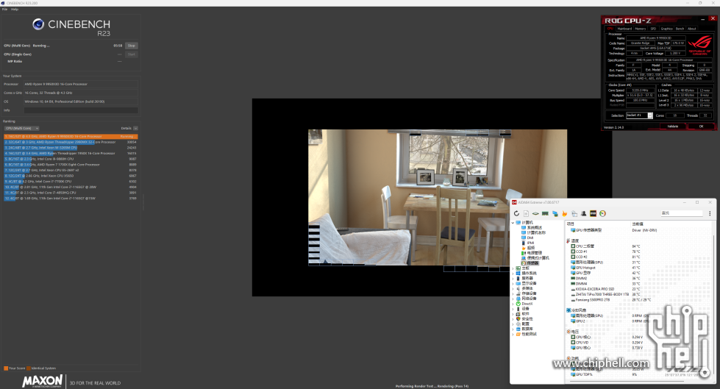Select the Core i7-7700K ranking row
Screen dimensions: 720x389
[71, 182]
